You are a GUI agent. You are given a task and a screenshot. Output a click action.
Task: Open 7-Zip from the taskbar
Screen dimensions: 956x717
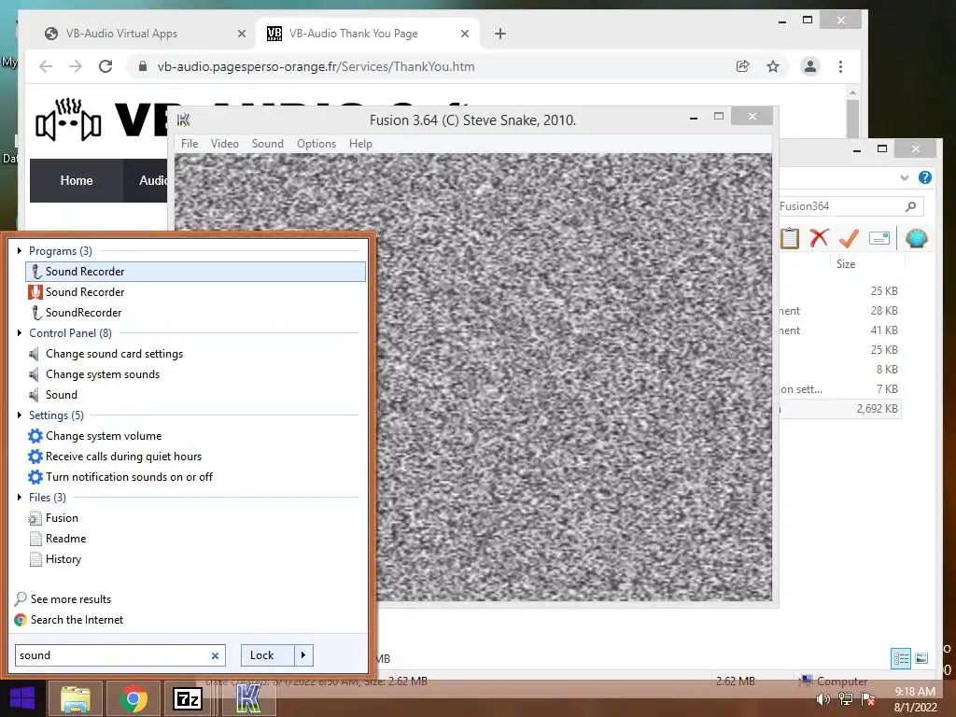tap(187, 698)
